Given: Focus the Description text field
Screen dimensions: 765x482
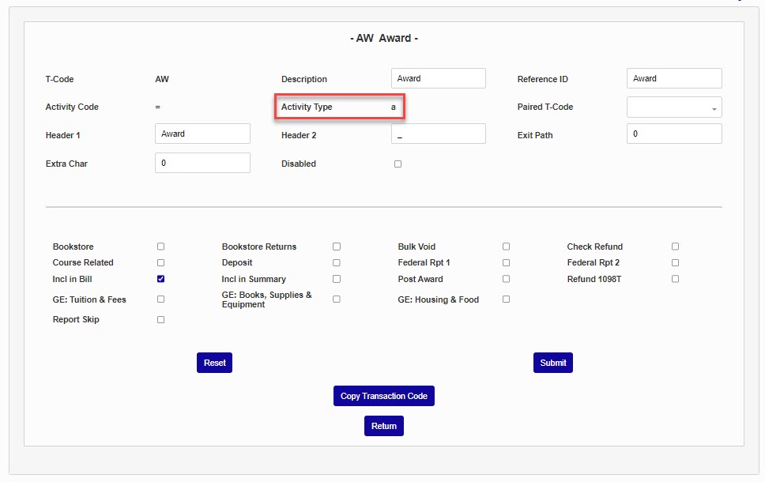Looking at the screenshot, I should point(438,78).
